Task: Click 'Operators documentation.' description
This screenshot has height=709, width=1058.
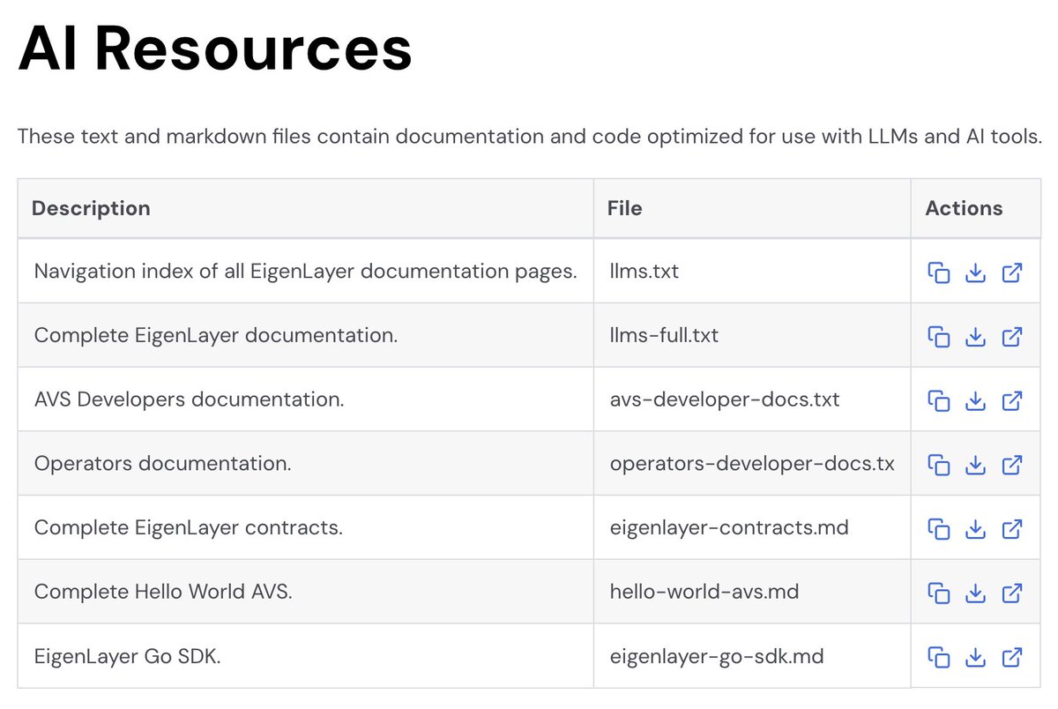Action: pos(162,464)
